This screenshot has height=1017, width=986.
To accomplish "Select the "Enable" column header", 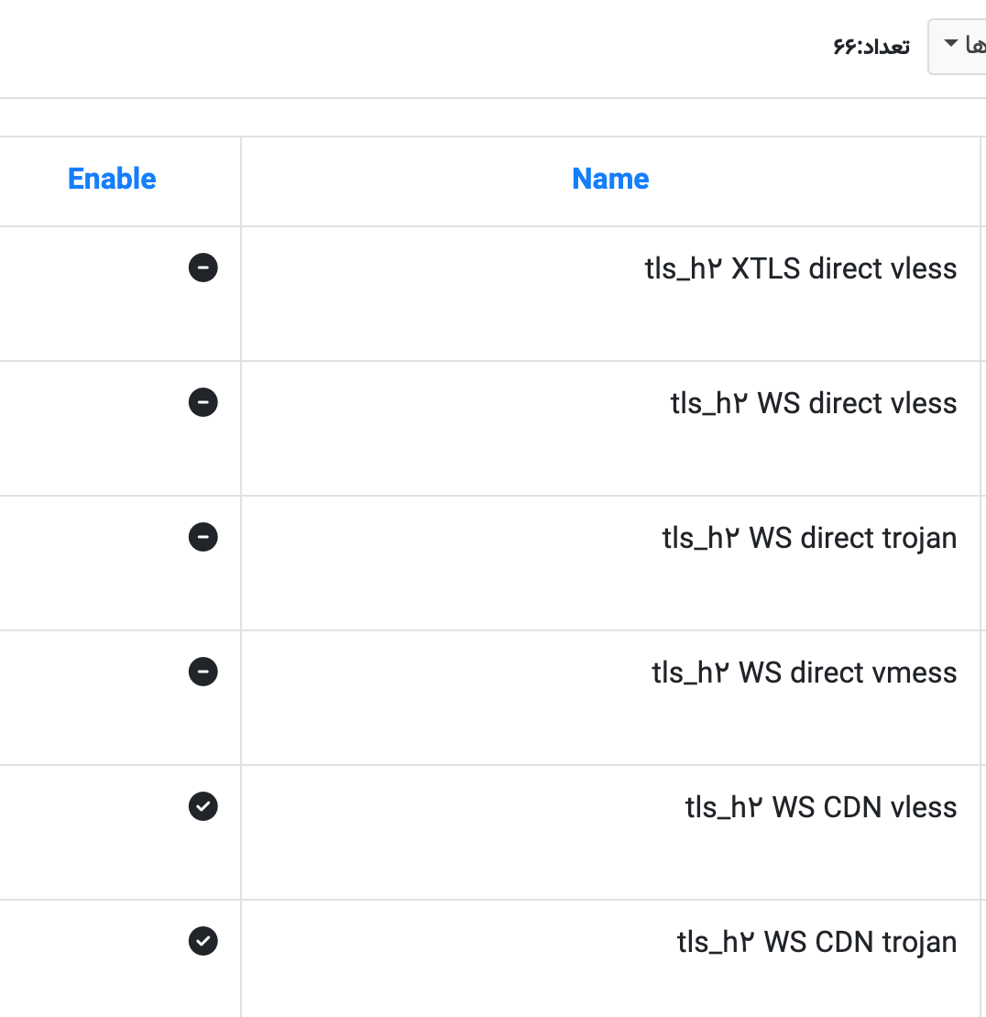I will pyautogui.click(x=111, y=179).
